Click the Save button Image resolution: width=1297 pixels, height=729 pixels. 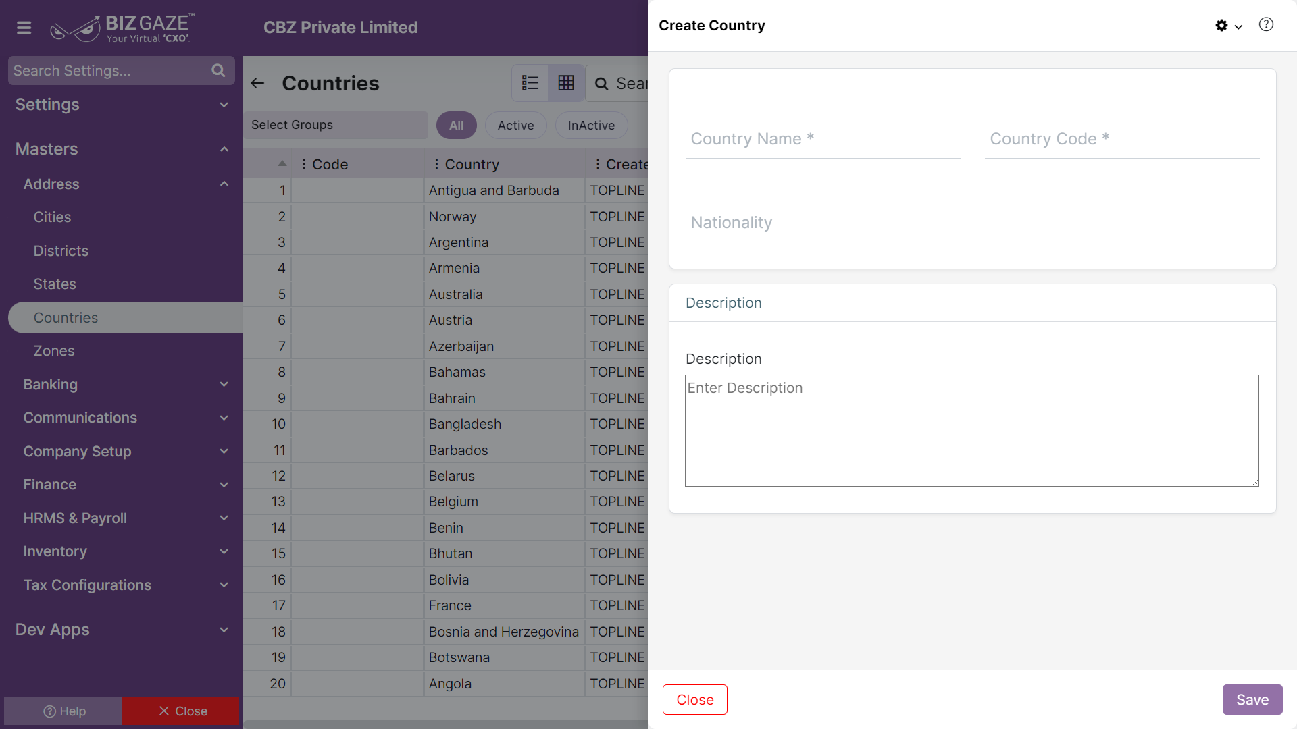point(1252,700)
